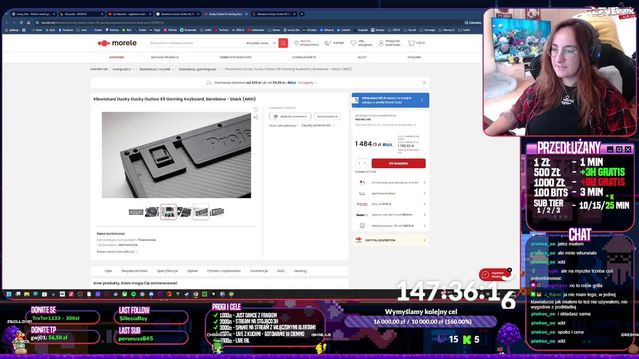This screenshot has width=639, height=359.
Task: Open Minecraft icon in taskbar
Action: click(x=204, y=294)
